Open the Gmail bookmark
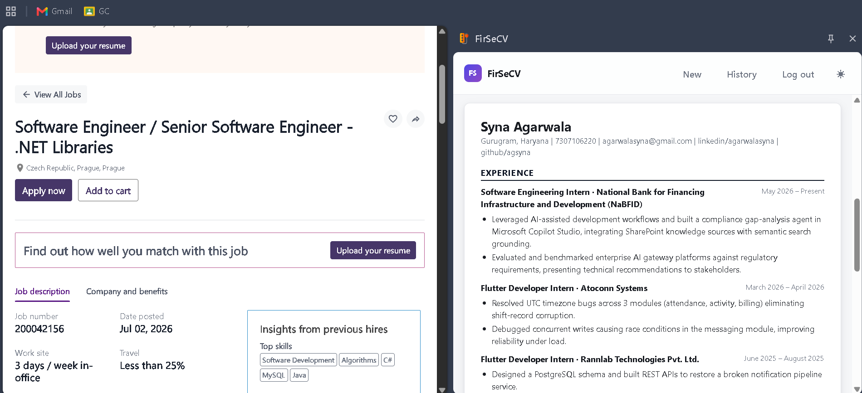The height and width of the screenshot is (393, 862). click(54, 11)
